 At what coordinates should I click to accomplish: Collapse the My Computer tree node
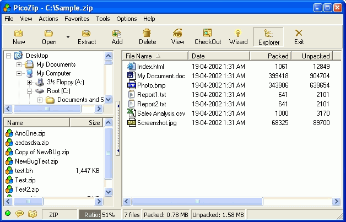coord(19,73)
